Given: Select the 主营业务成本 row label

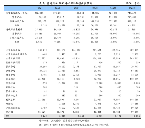Looking at the screenshot, I should pyautogui.click(x=13, y=50).
